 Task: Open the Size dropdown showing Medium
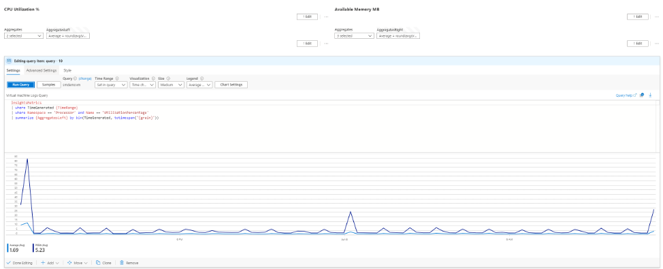[x=171, y=84]
